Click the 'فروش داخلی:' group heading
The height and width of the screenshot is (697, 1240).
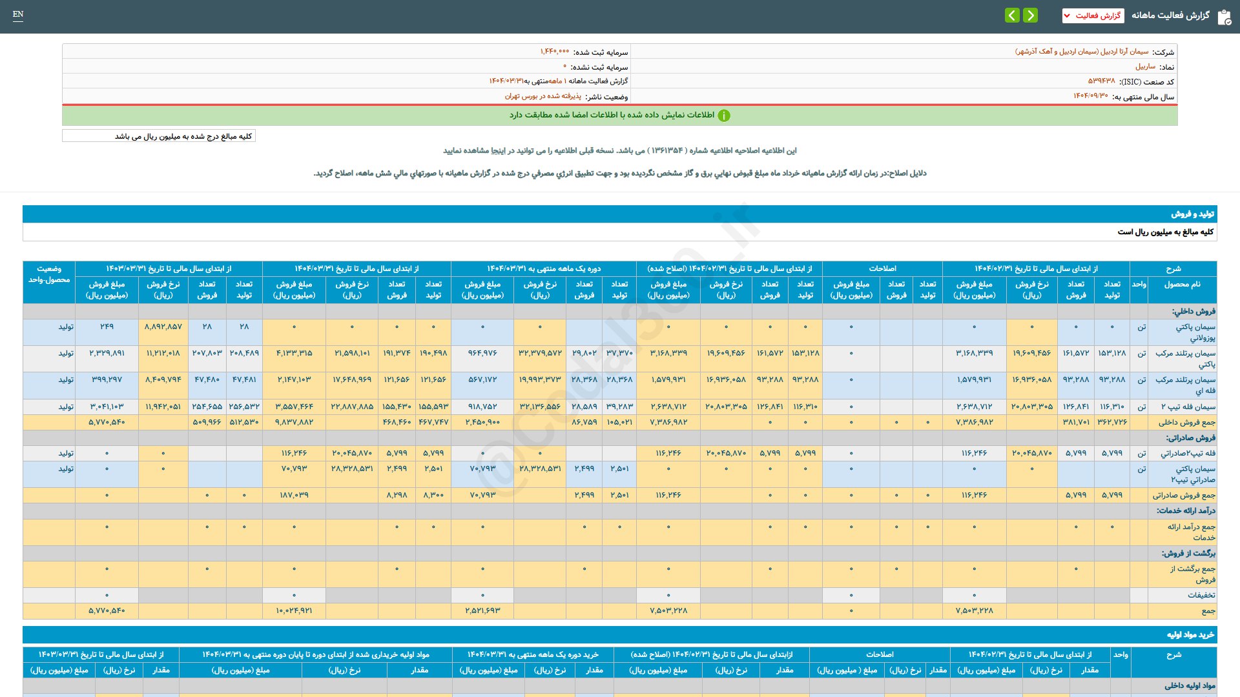1193,311
